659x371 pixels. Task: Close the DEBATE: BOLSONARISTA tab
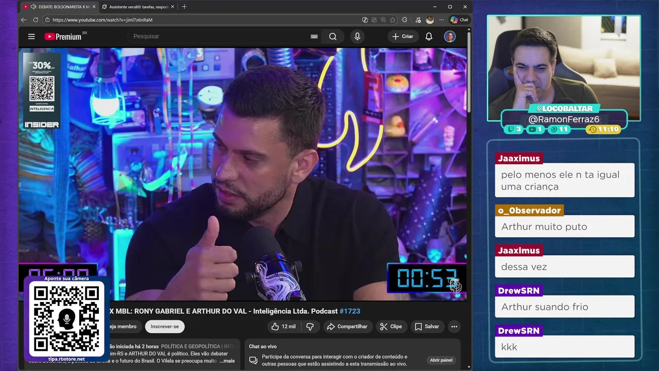(x=94, y=7)
